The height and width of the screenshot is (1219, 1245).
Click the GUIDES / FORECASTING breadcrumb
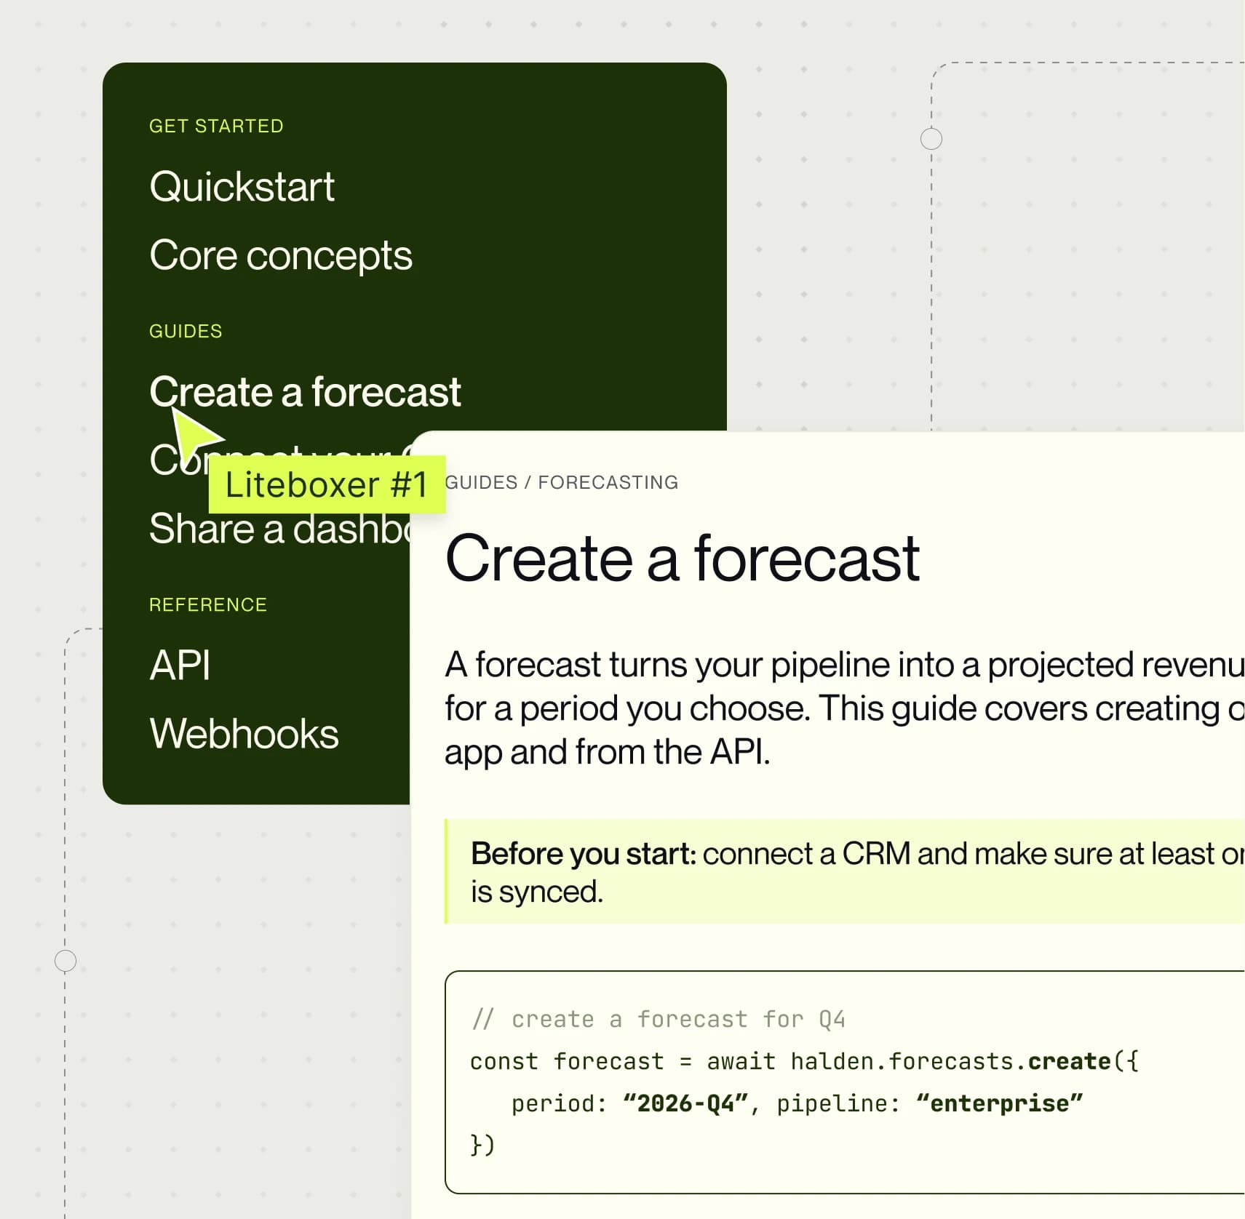[561, 482]
